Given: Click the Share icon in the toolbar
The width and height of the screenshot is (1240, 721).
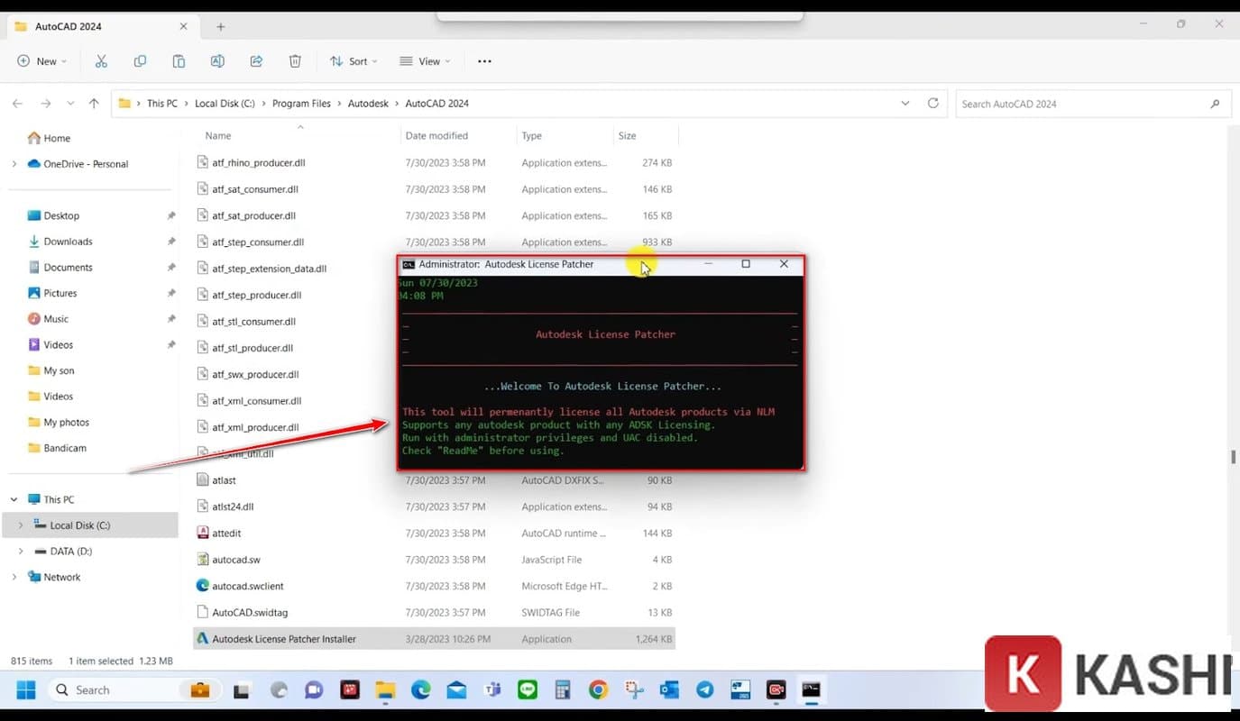Looking at the screenshot, I should coord(255,60).
